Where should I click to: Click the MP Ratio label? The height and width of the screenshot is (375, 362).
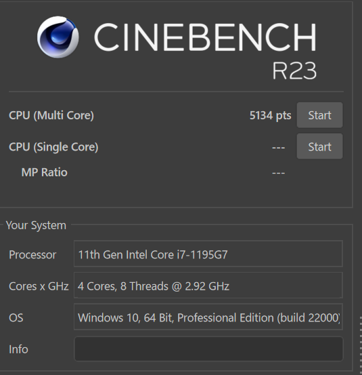(x=45, y=172)
